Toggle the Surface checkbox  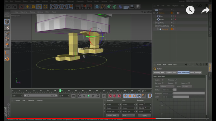pyautogui.click(x=163, y=83)
